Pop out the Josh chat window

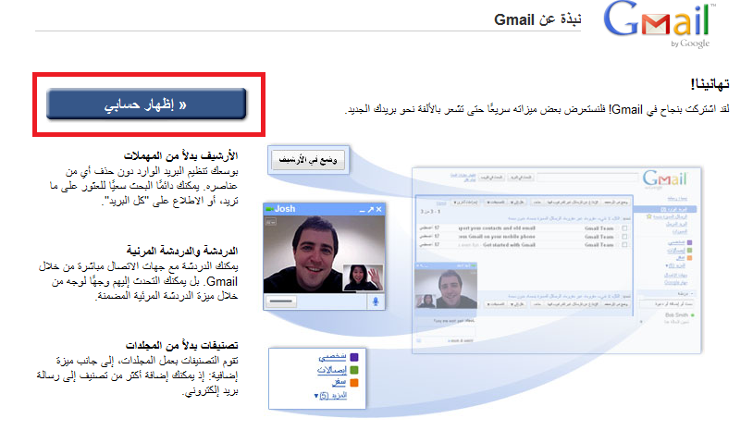[x=370, y=209]
